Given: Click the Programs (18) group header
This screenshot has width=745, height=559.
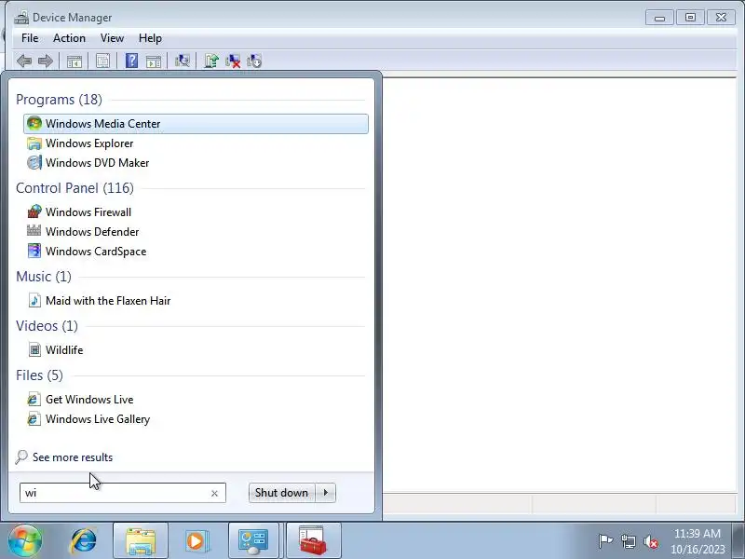Looking at the screenshot, I should point(59,100).
